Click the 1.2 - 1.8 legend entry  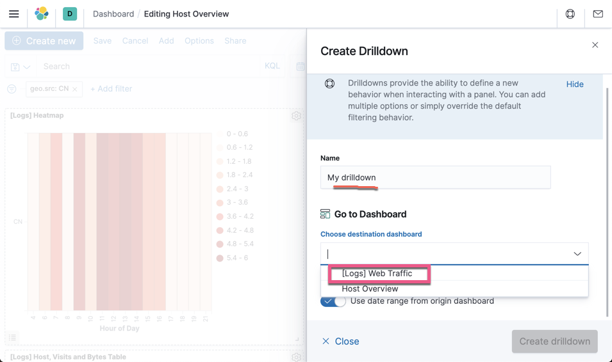234,161
